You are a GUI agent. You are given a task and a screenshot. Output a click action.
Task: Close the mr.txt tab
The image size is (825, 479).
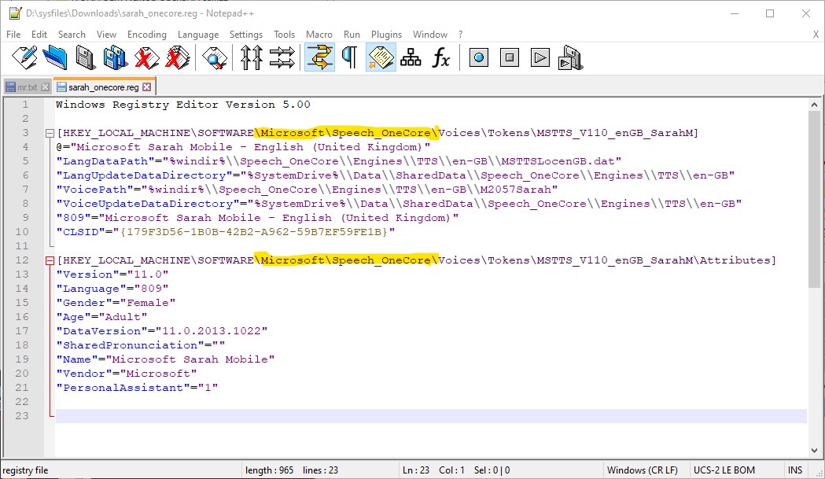click(x=46, y=87)
